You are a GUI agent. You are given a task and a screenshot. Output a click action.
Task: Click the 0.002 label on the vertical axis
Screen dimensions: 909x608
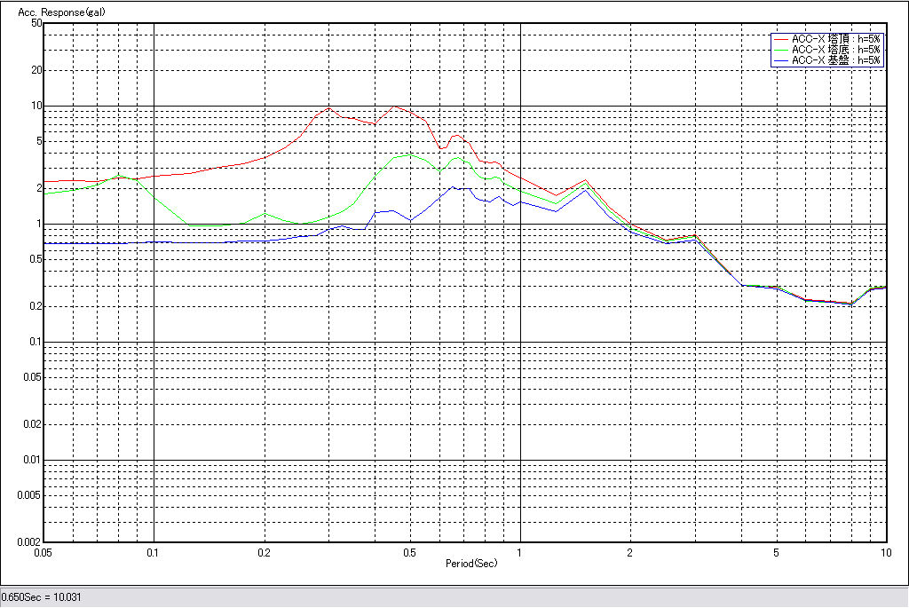30,541
